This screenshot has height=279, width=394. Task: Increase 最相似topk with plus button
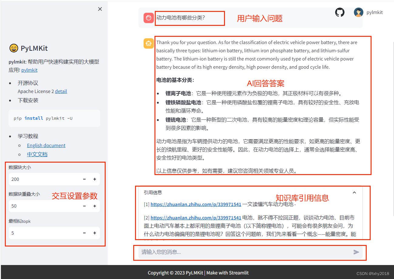[95, 233]
